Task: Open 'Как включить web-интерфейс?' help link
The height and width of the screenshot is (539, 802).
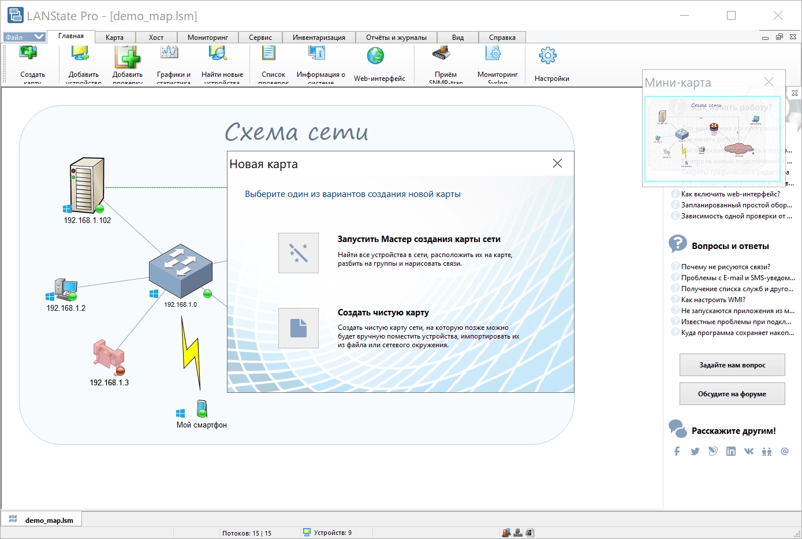Action: [x=730, y=194]
